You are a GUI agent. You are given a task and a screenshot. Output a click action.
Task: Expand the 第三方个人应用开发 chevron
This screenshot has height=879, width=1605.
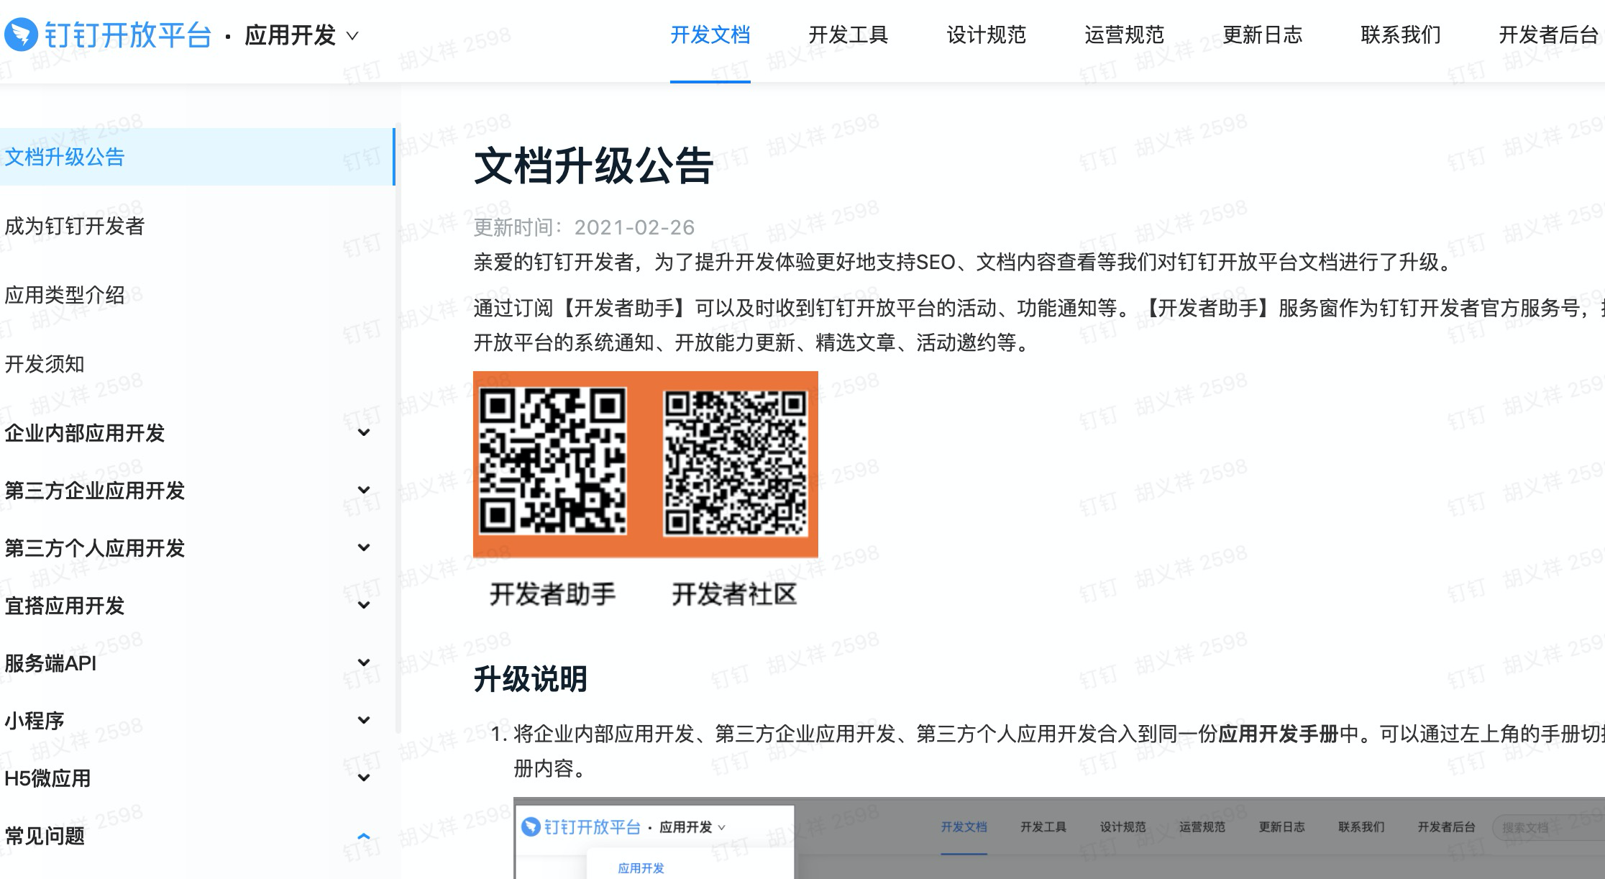click(x=364, y=547)
